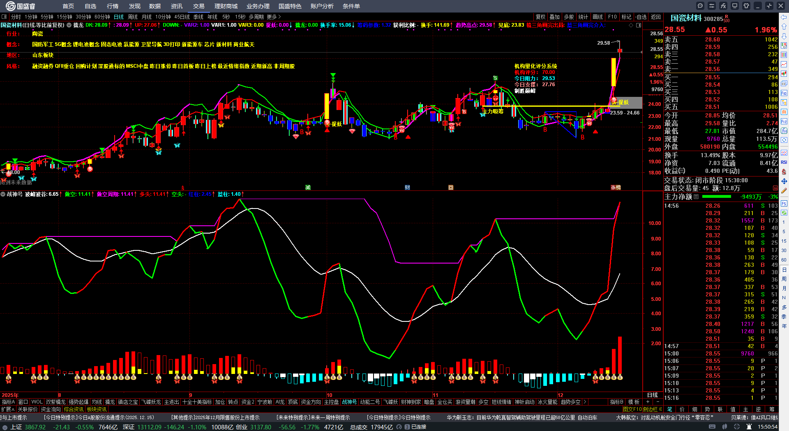Click the crosshair target icon in status bar
The width and height of the screenshot is (789, 431).
(x=738, y=427)
